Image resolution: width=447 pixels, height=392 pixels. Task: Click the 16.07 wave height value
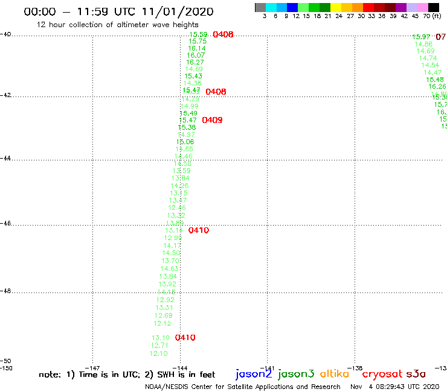click(196, 55)
